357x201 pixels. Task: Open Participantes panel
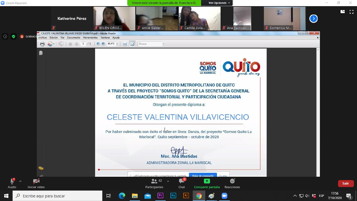(154, 184)
